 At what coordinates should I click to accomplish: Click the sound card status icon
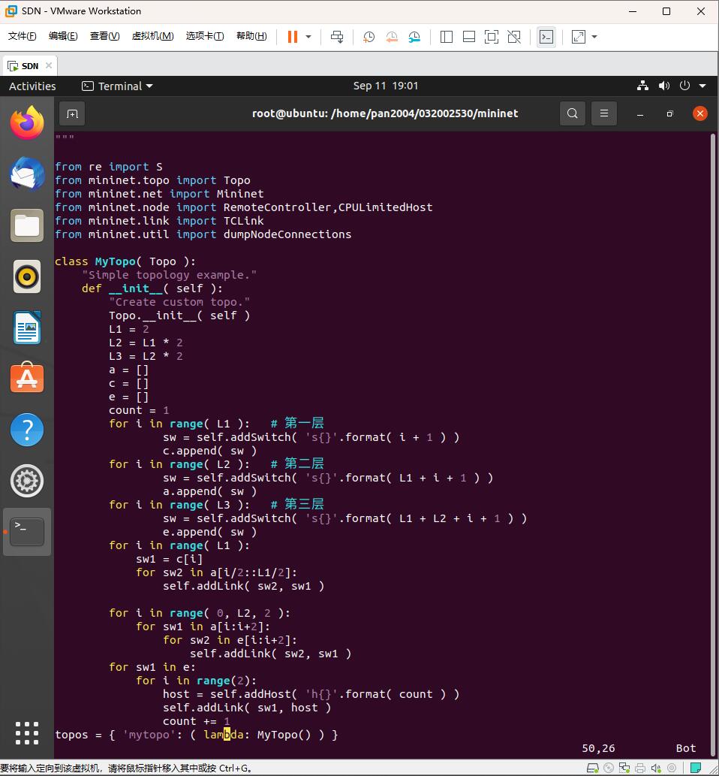point(656,768)
